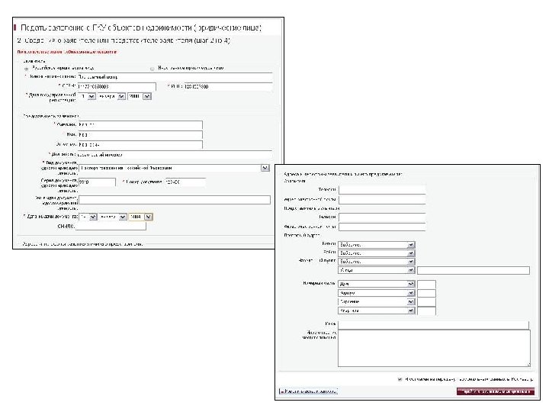Viewport: 549px width, 412px height.
Task: Click the number field beside Корпус
Action: click(x=426, y=293)
